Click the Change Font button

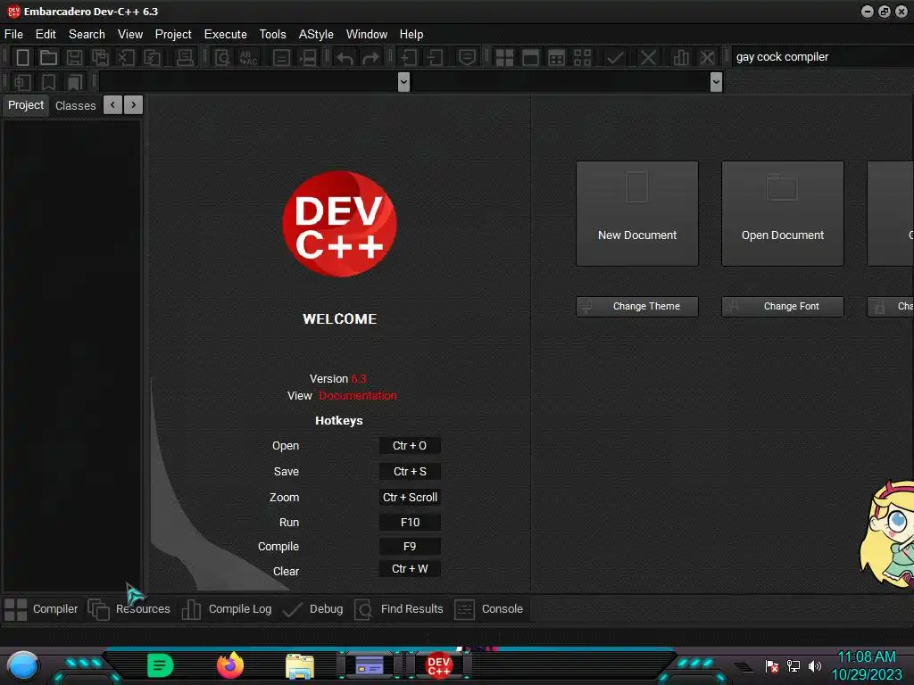[x=782, y=307]
